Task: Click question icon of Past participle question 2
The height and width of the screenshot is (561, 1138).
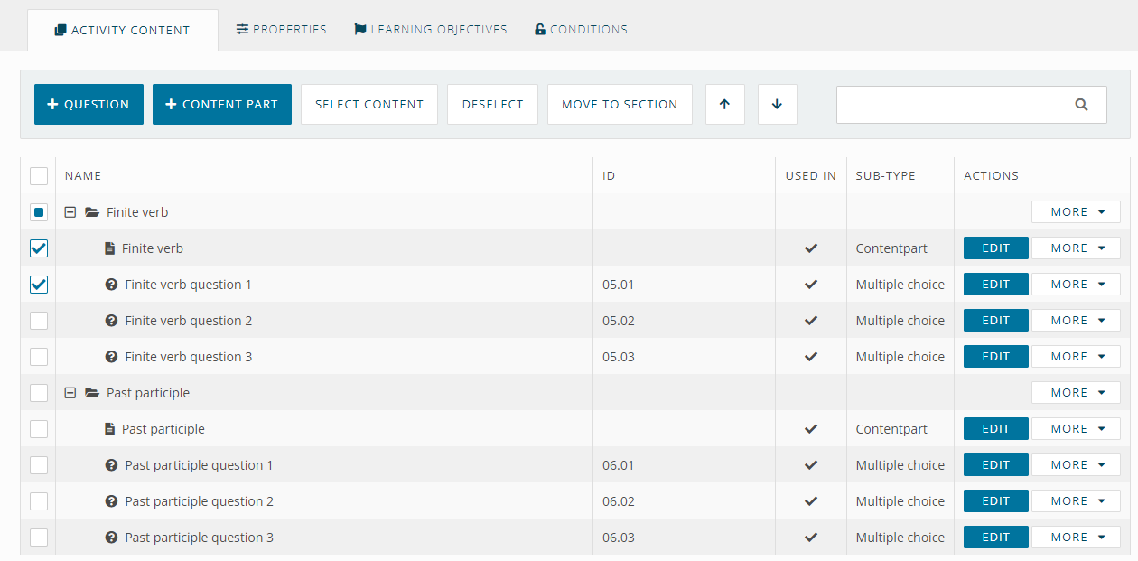Action: [111, 501]
